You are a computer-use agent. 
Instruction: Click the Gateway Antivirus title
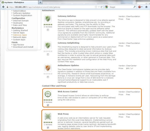point(67,16)
